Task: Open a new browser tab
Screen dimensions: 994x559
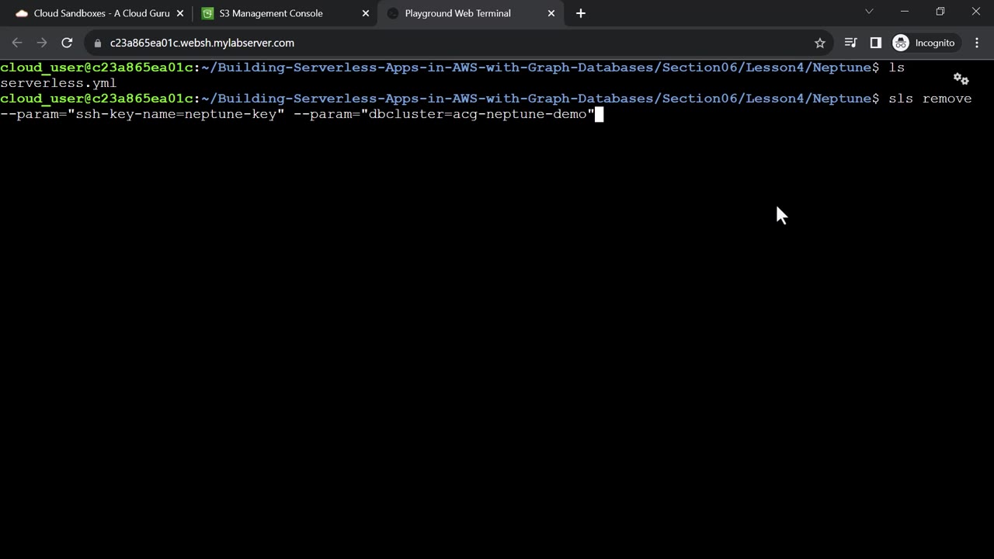Action: pyautogui.click(x=581, y=13)
